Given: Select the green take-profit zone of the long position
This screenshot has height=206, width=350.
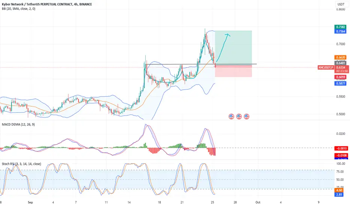Looking at the screenshot, I should pyautogui.click(x=234, y=48).
